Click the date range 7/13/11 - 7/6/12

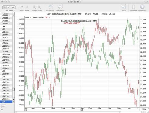click(x=92, y=14)
